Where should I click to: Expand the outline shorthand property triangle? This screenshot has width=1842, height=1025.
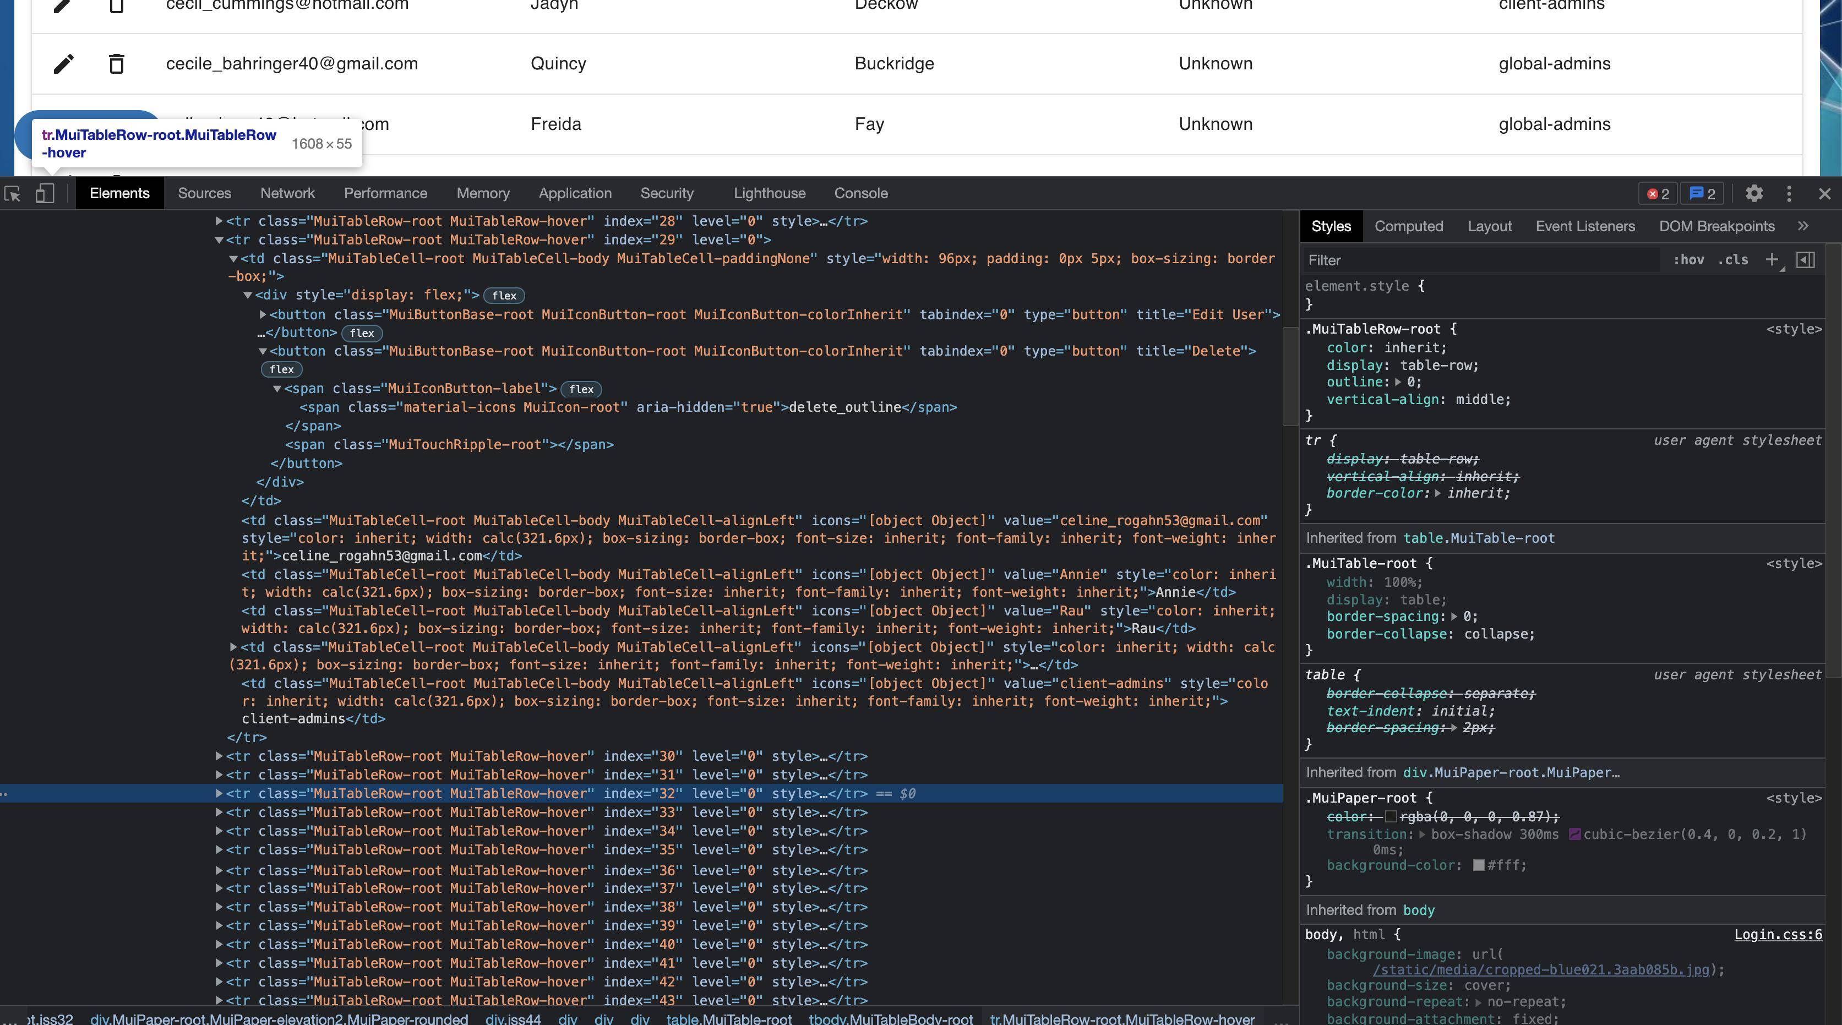pyautogui.click(x=1397, y=383)
